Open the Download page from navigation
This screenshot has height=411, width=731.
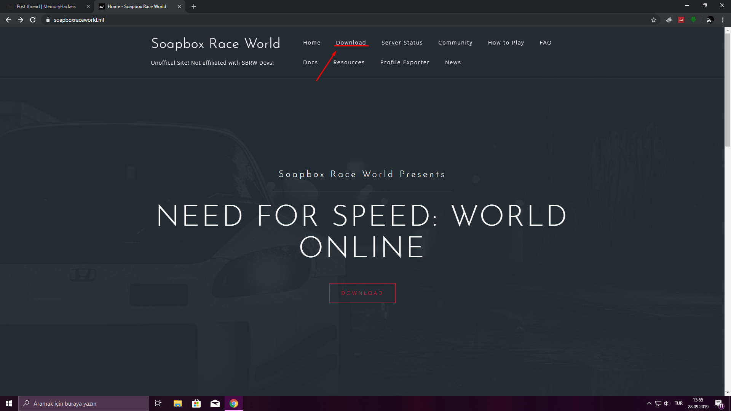coord(351,43)
